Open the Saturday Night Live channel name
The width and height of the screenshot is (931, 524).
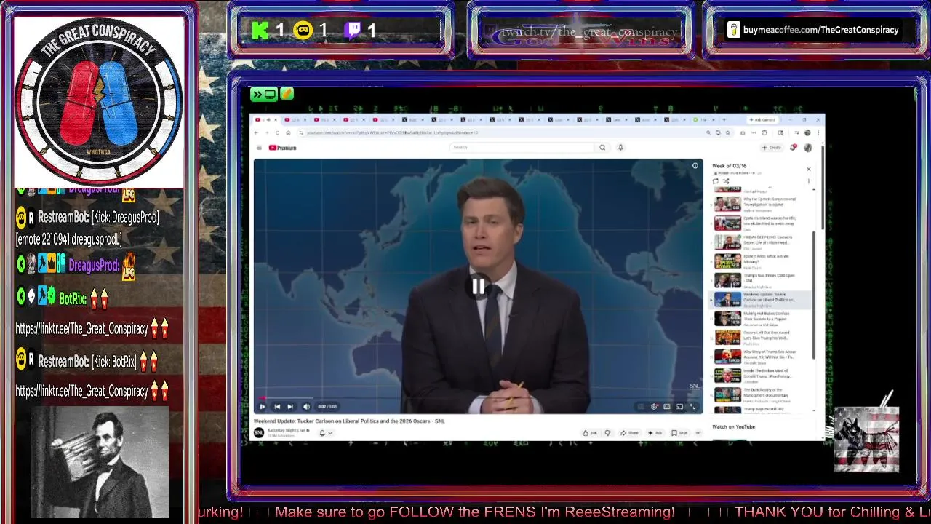point(287,430)
